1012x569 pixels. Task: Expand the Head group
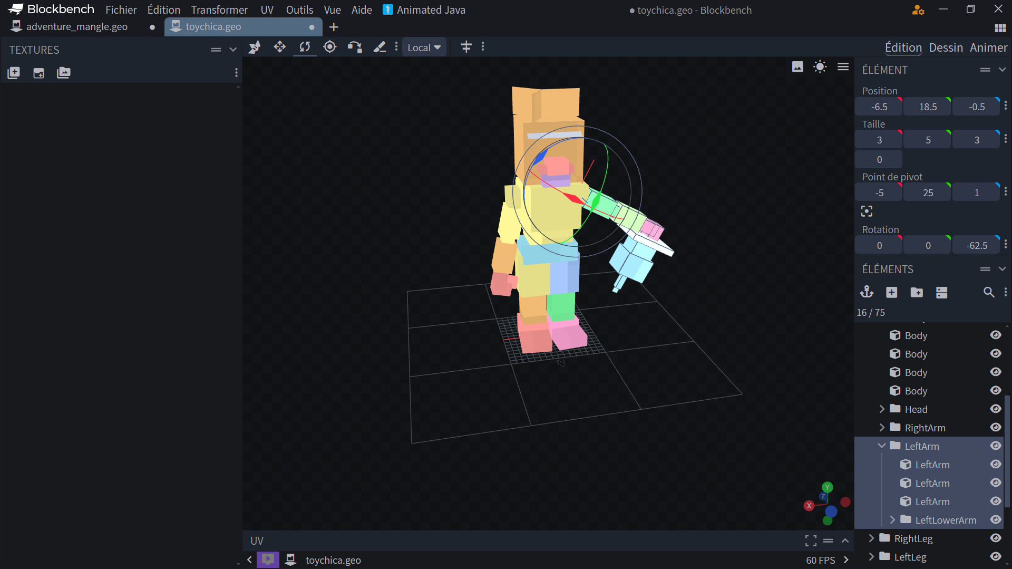(x=882, y=409)
